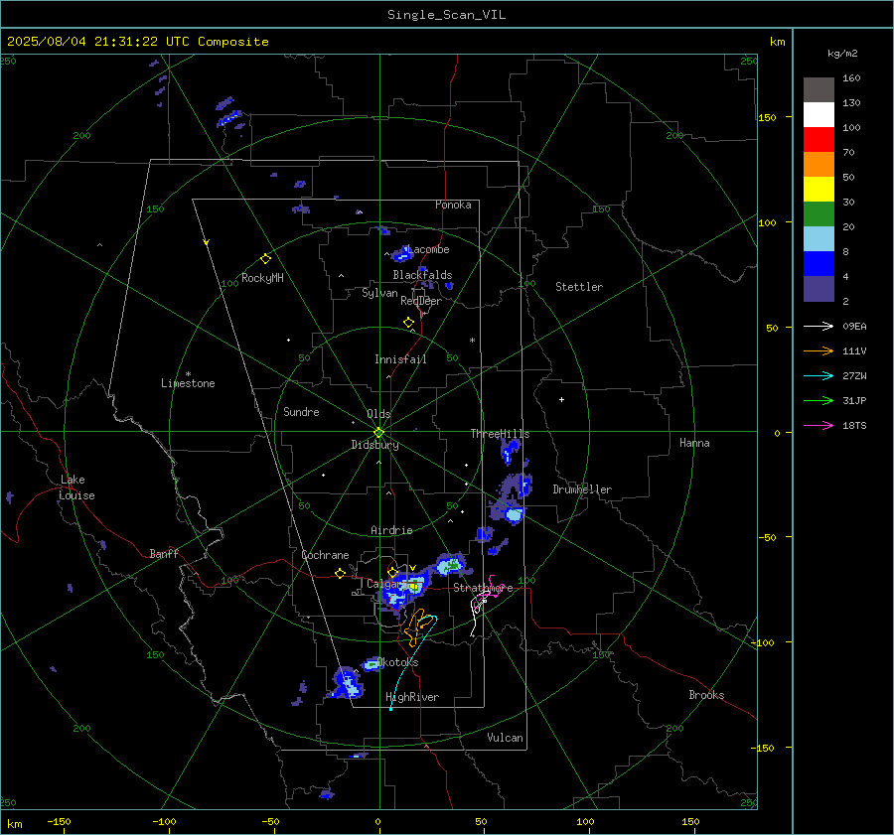Click the ThreeHills town label
This screenshot has width=894, height=835.
[x=500, y=434]
